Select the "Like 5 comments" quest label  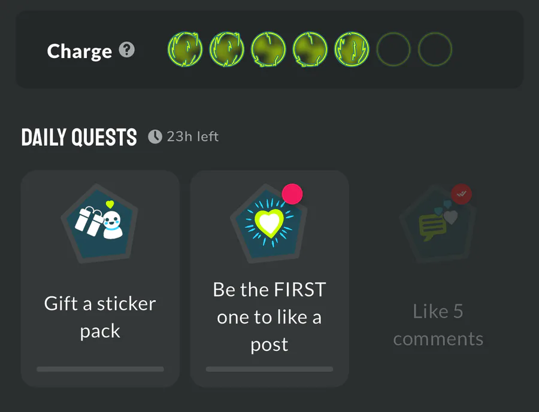click(x=438, y=325)
